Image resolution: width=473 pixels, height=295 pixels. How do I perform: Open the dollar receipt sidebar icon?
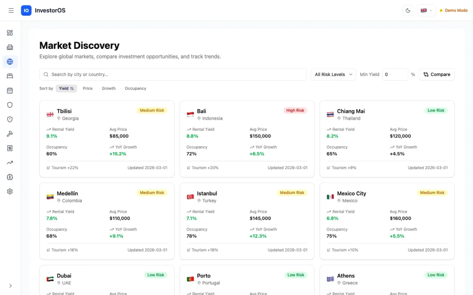(10, 148)
